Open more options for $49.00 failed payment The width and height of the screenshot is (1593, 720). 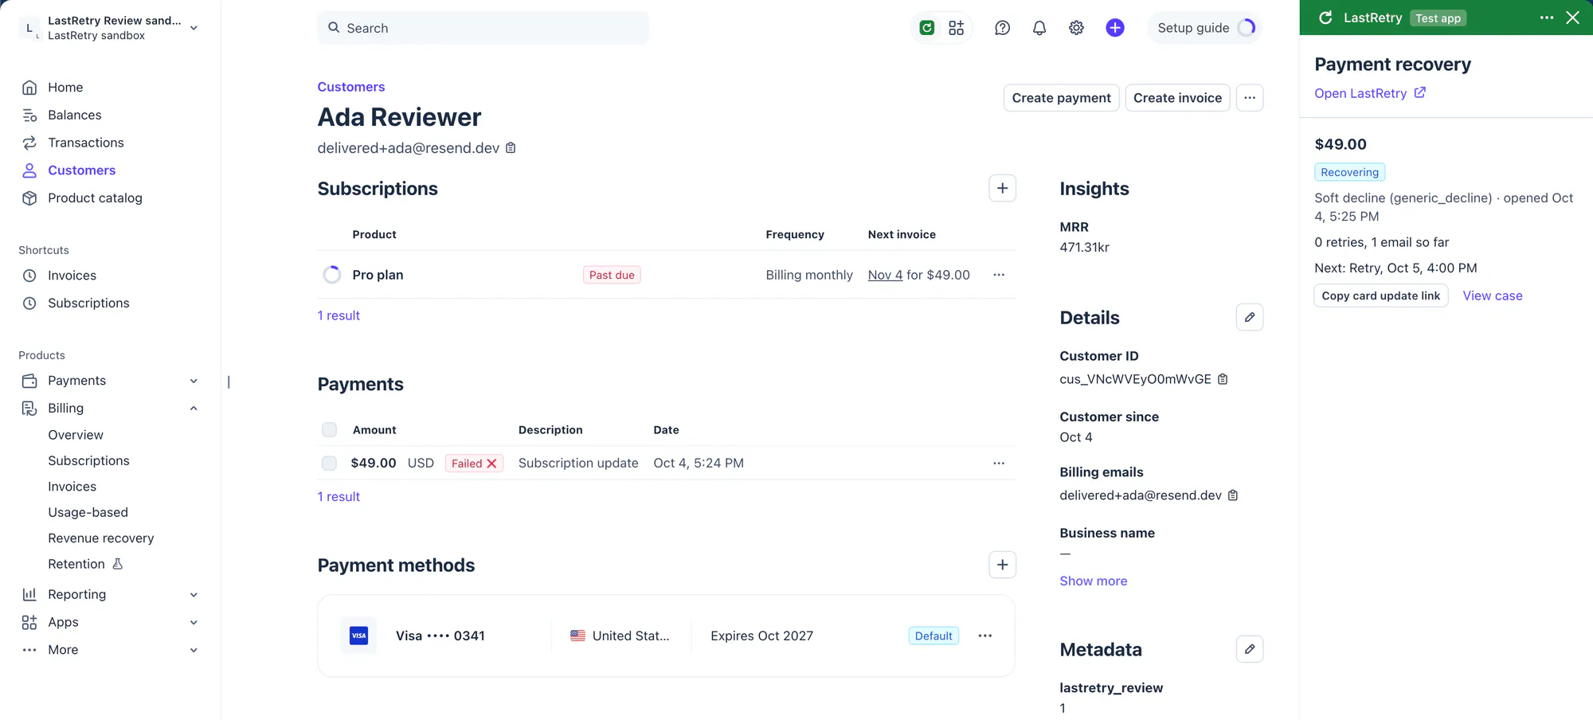pyautogui.click(x=999, y=463)
